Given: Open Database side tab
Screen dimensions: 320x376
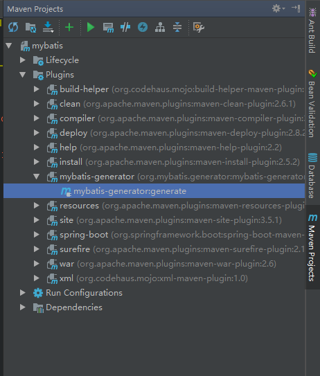Looking at the screenshot, I should tap(312, 175).
